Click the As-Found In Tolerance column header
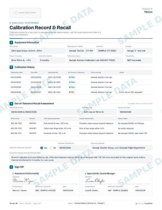 (76, 72)
